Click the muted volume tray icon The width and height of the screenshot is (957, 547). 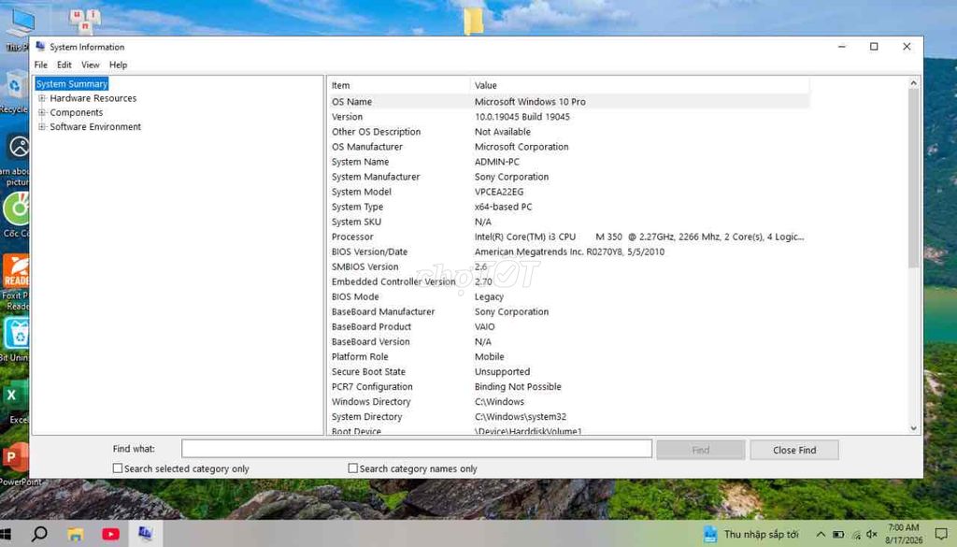click(x=872, y=535)
